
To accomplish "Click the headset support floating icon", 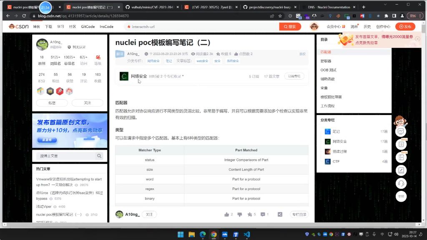I will click(401, 183).
